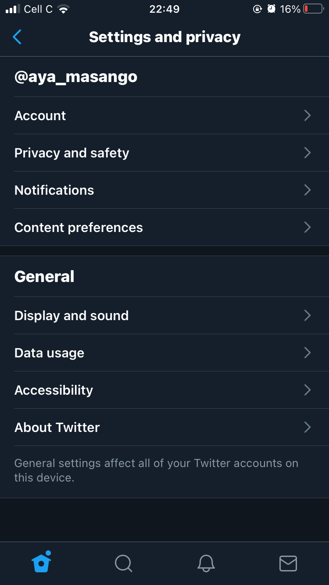Image resolution: width=329 pixels, height=585 pixels.
Task: Select the @aya_masango account header
Action: pyautogui.click(x=76, y=77)
